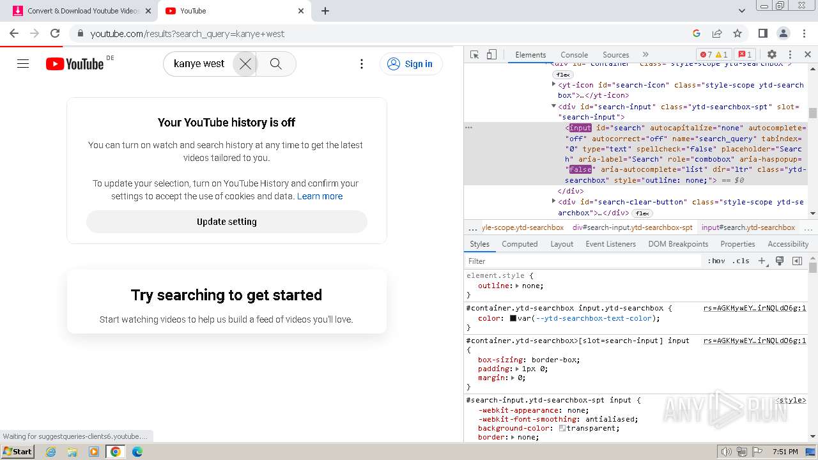Open the errors and warnings counter
This screenshot has height=460, width=818.
click(x=713, y=55)
